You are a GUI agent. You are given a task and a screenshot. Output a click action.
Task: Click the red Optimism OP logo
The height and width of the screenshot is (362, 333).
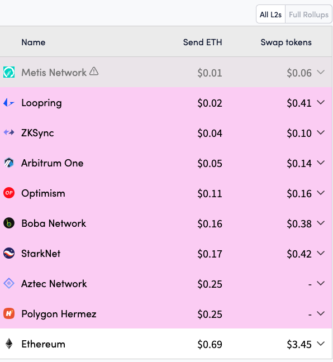click(9, 193)
